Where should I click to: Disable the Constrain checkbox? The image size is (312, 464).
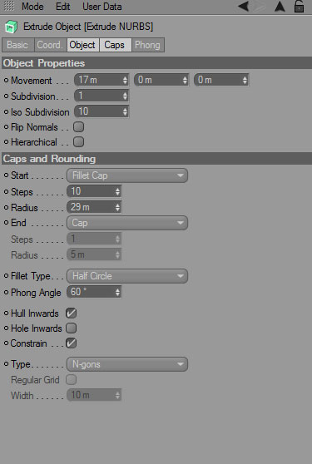tap(71, 343)
